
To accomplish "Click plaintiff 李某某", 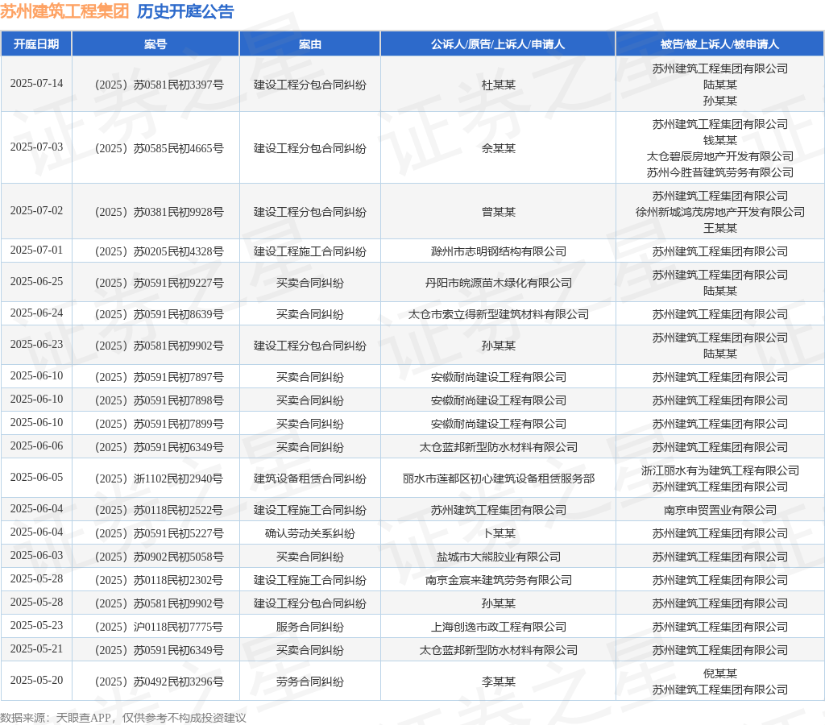I will [x=498, y=682].
